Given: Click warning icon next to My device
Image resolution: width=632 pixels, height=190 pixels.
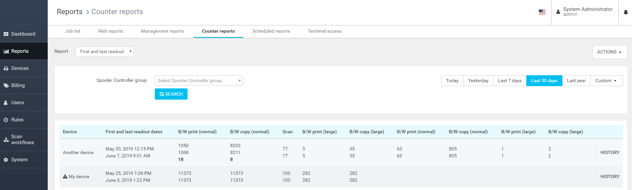Looking at the screenshot, I should pyautogui.click(x=65, y=176).
